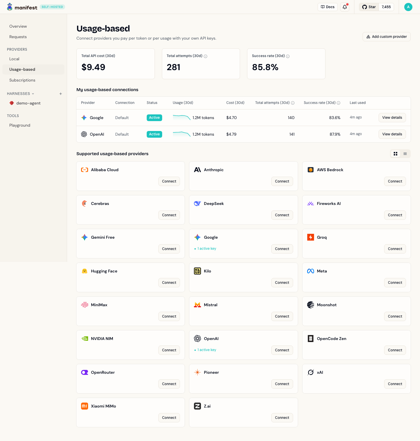Open the notifications bell
The width and height of the screenshot is (420, 441).
[x=345, y=7]
